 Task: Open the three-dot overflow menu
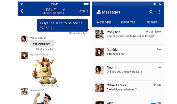click(159, 12)
